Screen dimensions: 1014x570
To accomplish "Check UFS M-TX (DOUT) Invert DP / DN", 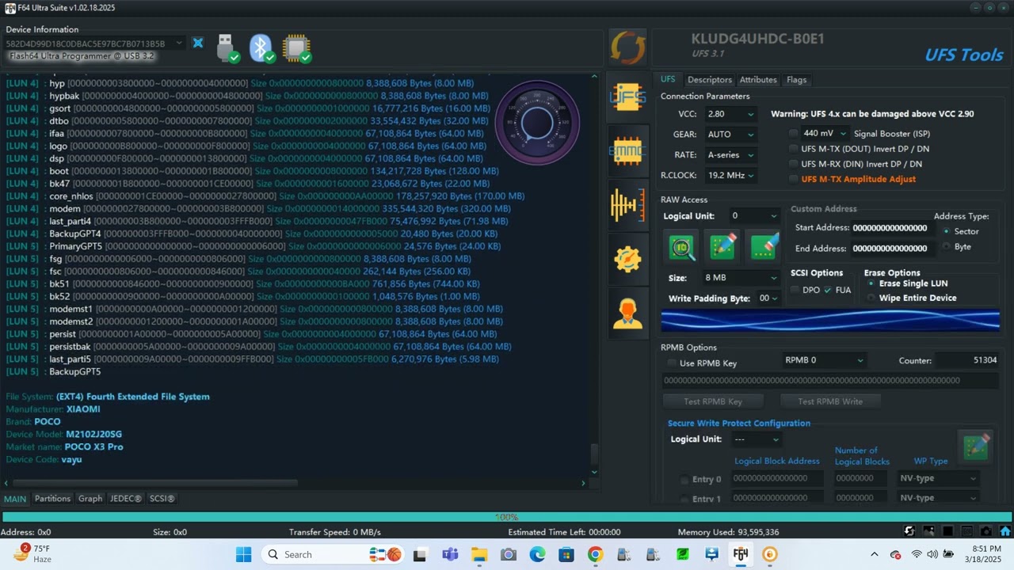I will pos(794,149).
